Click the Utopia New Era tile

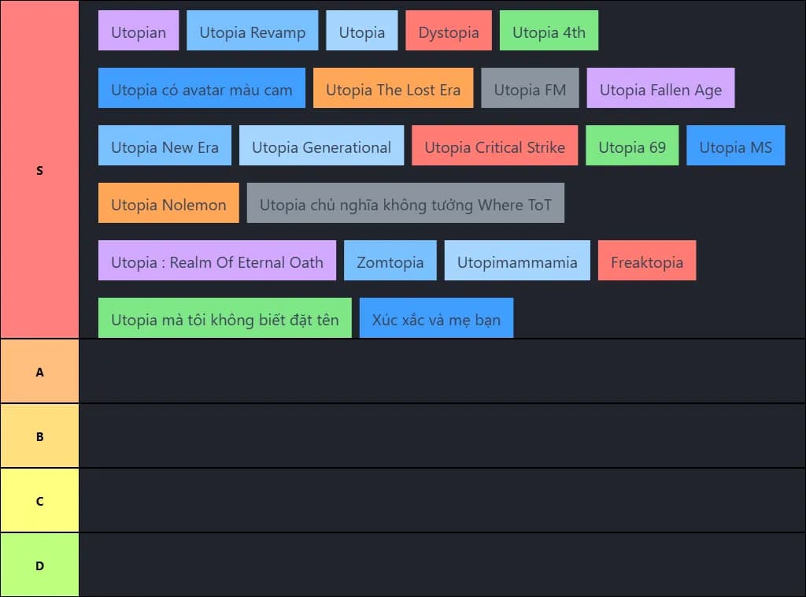[165, 146]
